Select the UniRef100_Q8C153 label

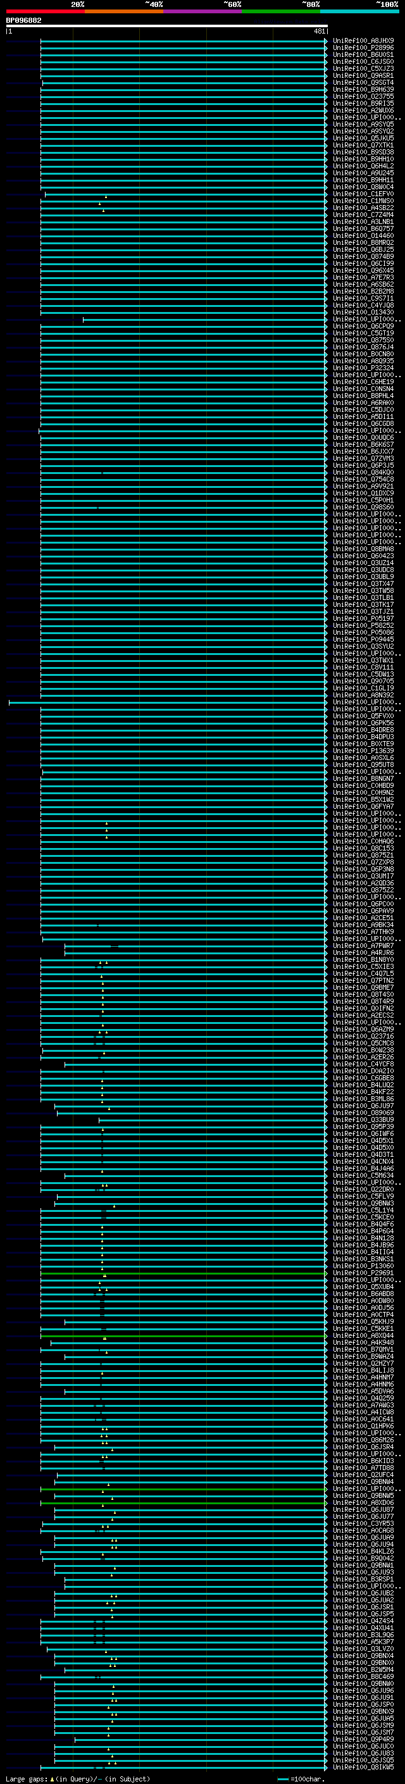pos(363,847)
